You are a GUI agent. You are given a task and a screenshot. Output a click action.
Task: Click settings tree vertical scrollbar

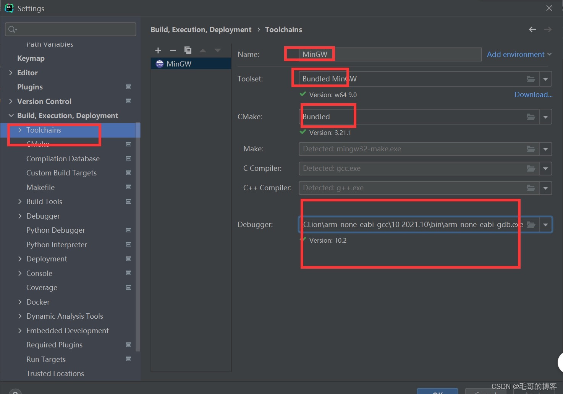(x=138, y=237)
